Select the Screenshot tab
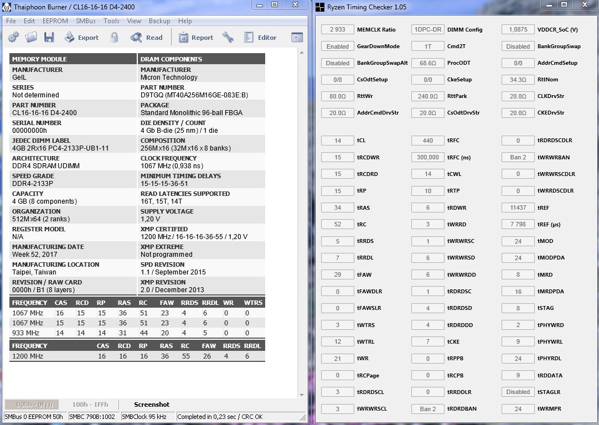The image size is (599, 425). [x=152, y=405]
